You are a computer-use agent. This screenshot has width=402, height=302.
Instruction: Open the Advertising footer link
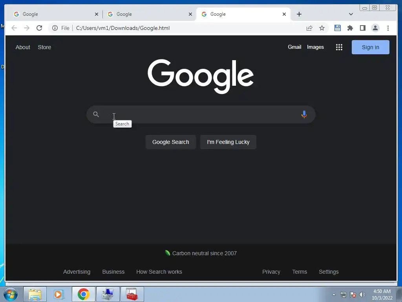[77, 272]
